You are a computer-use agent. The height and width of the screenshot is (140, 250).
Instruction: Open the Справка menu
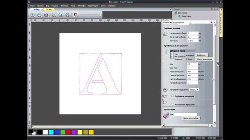click(x=112, y=6)
